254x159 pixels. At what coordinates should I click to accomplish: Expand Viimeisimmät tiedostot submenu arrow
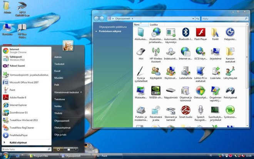coord(81,92)
